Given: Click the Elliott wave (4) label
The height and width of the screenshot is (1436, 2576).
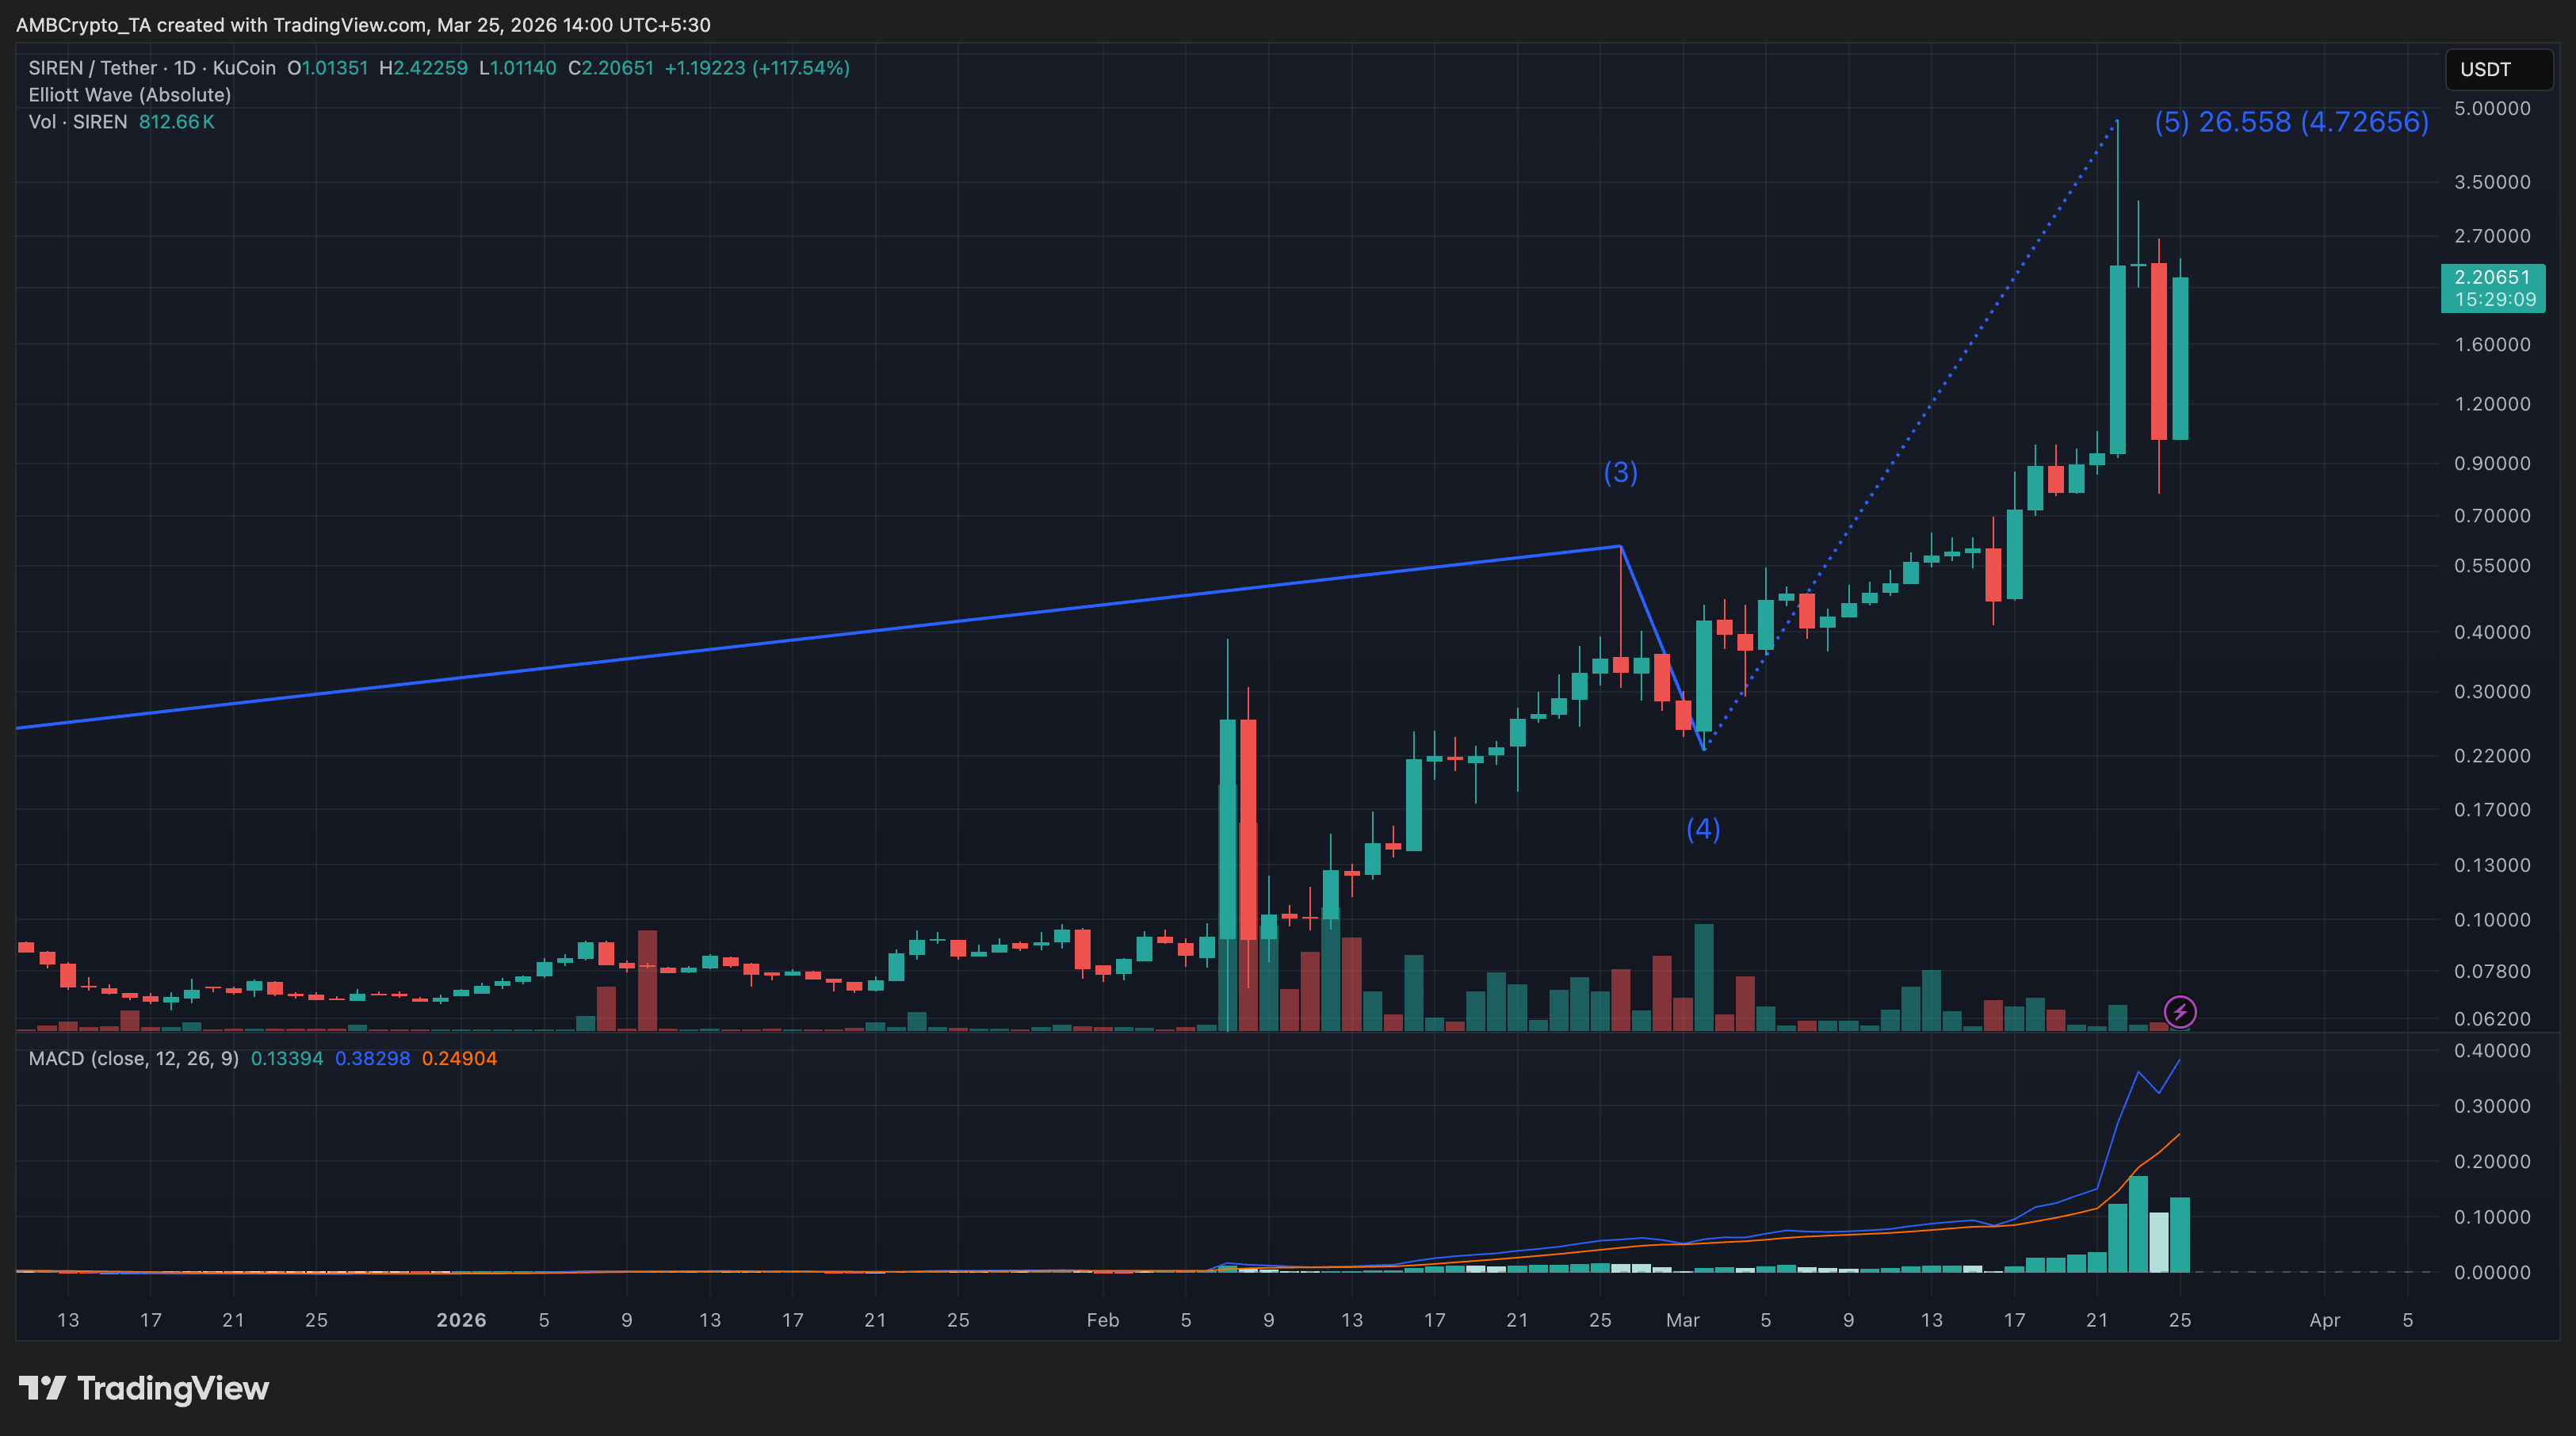Looking at the screenshot, I should 1703,829.
